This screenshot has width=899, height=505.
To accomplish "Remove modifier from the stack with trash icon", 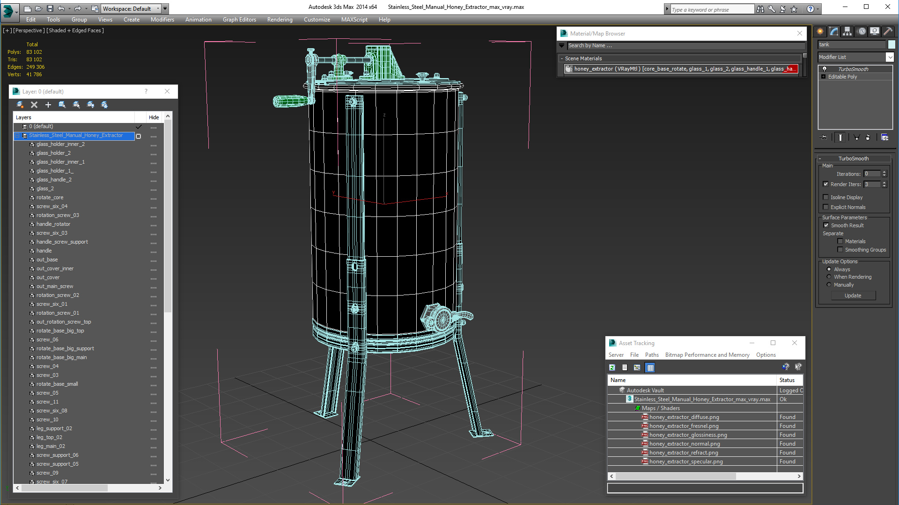I will 868,137.
